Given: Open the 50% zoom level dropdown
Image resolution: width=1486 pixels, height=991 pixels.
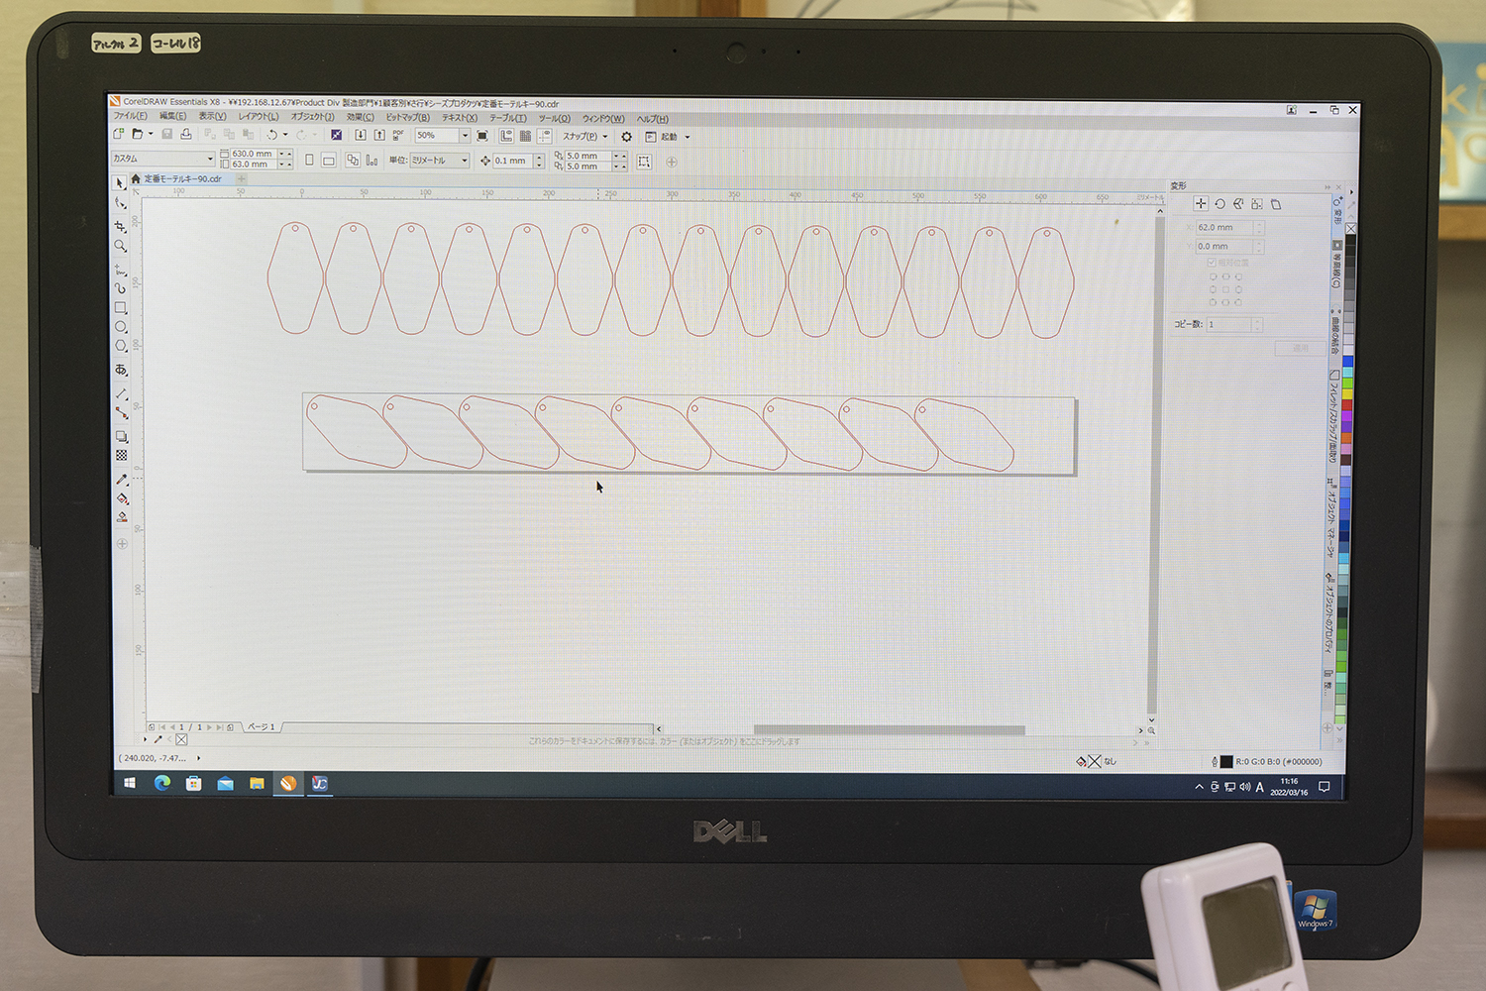Looking at the screenshot, I should pyautogui.click(x=465, y=136).
